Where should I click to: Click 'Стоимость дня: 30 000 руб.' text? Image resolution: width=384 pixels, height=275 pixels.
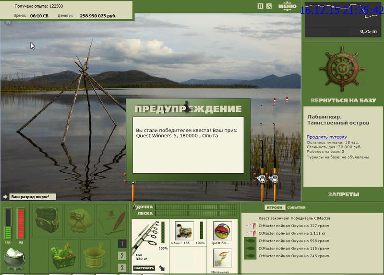[334, 147]
